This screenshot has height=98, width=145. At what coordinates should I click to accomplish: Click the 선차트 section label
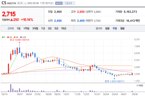11,28
